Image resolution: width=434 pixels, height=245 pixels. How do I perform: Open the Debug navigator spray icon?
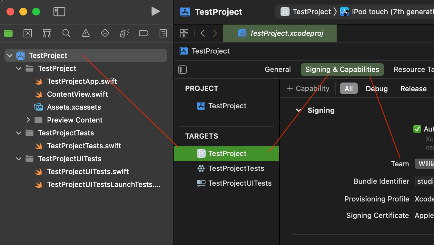[x=124, y=33]
